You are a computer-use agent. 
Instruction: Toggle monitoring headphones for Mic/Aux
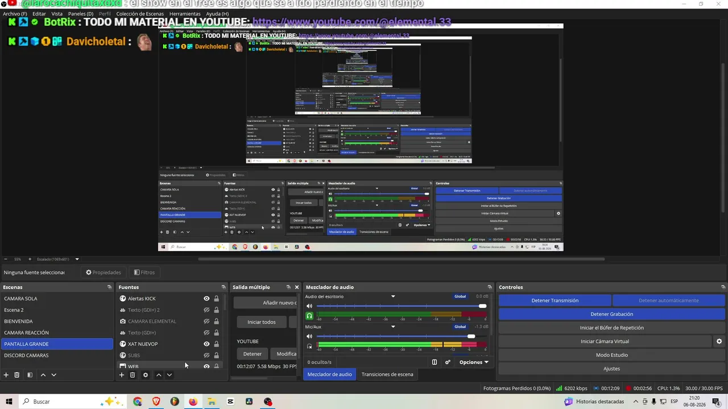309,346
